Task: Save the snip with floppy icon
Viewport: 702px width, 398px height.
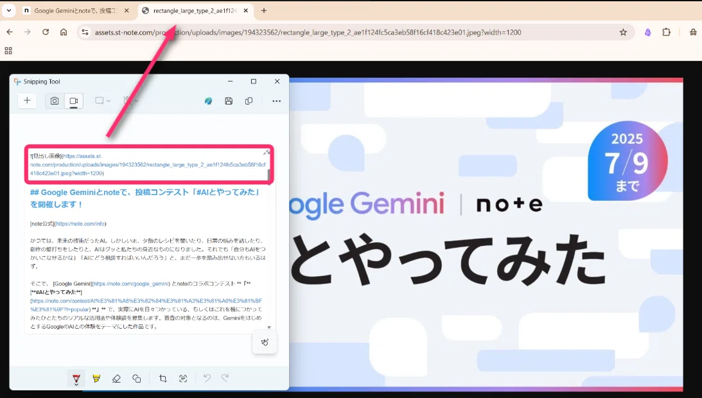Action: pos(229,101)
